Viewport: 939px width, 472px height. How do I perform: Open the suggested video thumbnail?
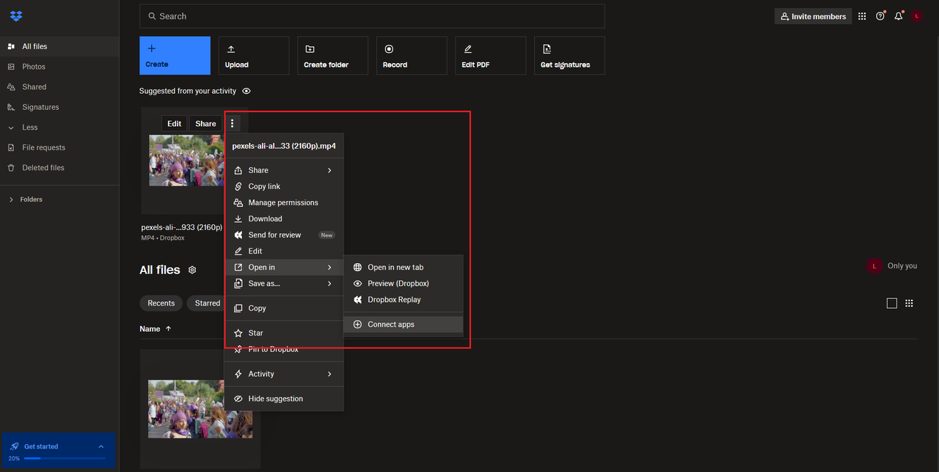tap(186, 160)
